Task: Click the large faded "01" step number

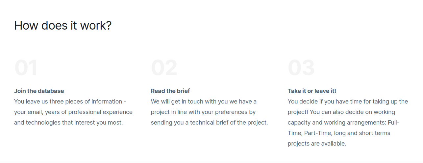Action: click(x=26, y=68)
